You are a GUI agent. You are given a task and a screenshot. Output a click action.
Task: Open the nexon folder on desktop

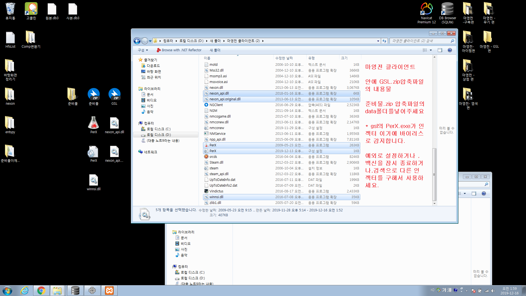coord(10,97)
